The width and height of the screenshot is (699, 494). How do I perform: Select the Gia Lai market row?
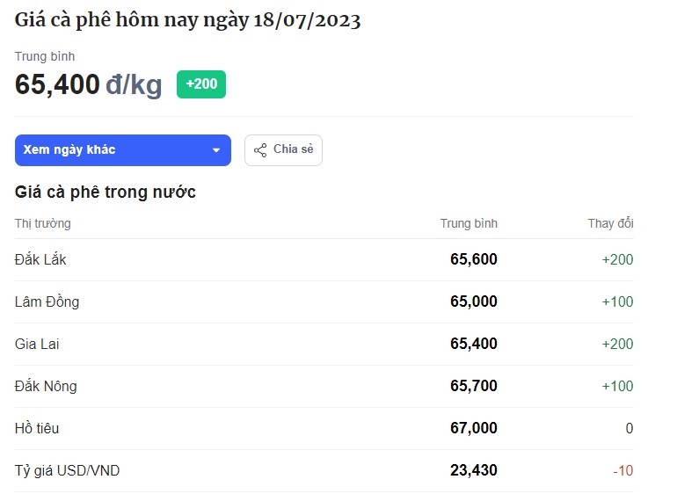324,344
